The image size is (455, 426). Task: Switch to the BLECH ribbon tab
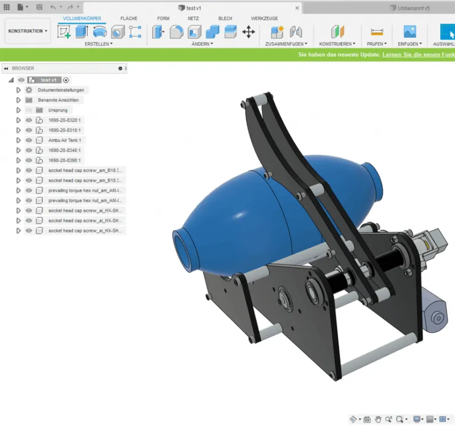225,18
